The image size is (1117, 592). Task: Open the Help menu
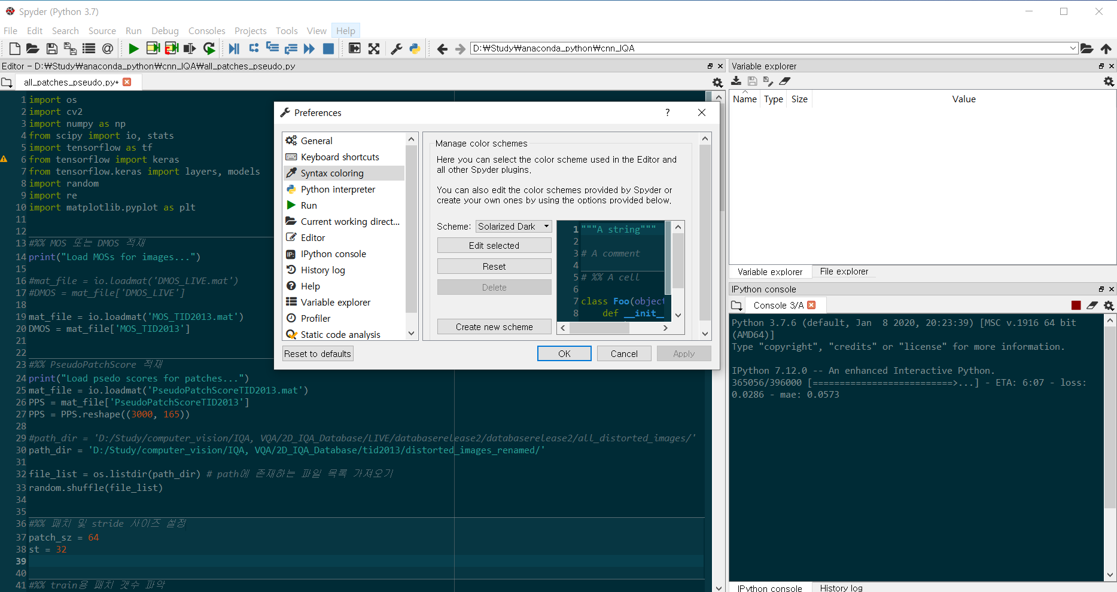346,31
